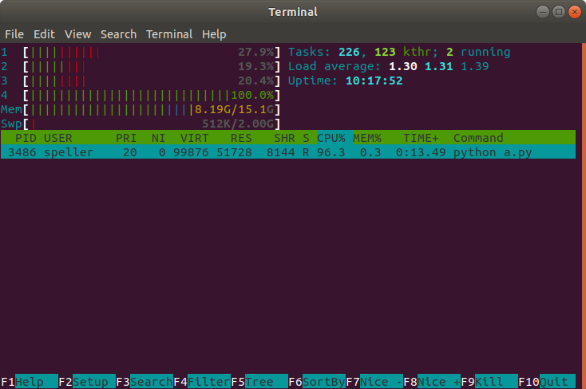Screen dimensions: 586x389
Task: Open the Edit menu
Action: point(44,34)
